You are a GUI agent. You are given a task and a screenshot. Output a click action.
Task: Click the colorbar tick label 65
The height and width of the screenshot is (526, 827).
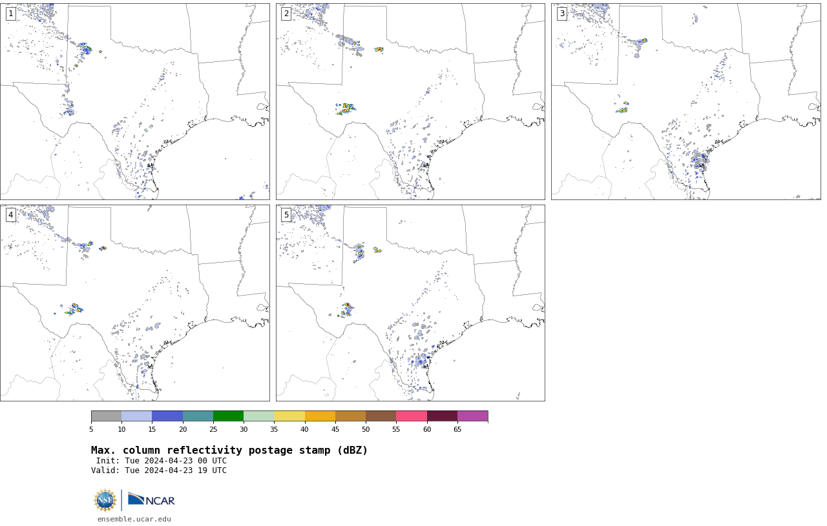coord(457,430)
